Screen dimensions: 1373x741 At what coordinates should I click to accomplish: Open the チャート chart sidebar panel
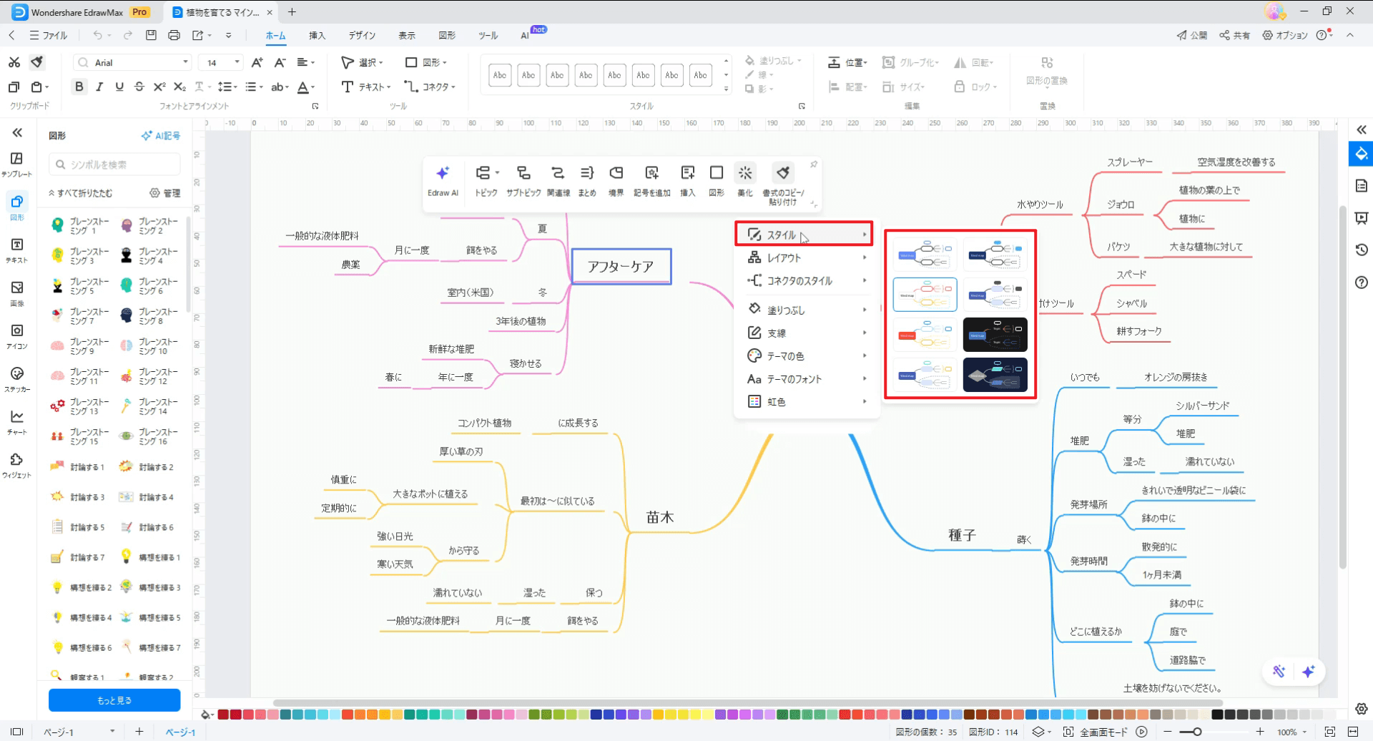pyautogui.click(x=17, y=422)
